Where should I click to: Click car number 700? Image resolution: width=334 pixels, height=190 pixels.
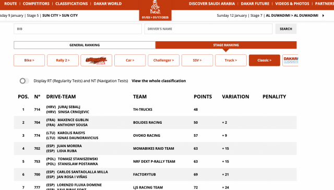[37, 174]
